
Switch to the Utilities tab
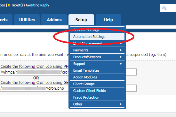[x=27, y=20]
